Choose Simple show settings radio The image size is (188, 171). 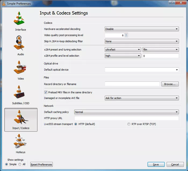6,164
